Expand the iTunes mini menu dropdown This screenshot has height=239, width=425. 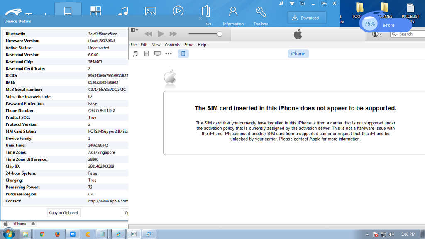point(134,30)
